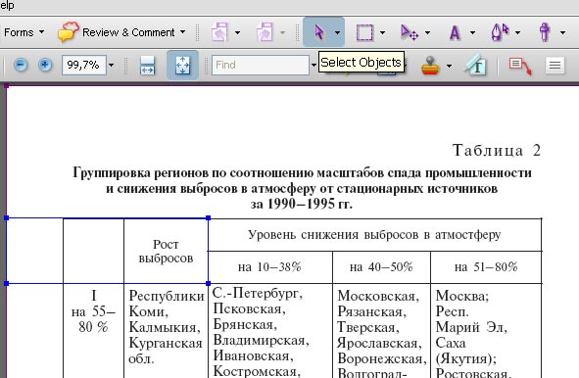
Task: Choose the purple letter A text tool
Action: 455,32
